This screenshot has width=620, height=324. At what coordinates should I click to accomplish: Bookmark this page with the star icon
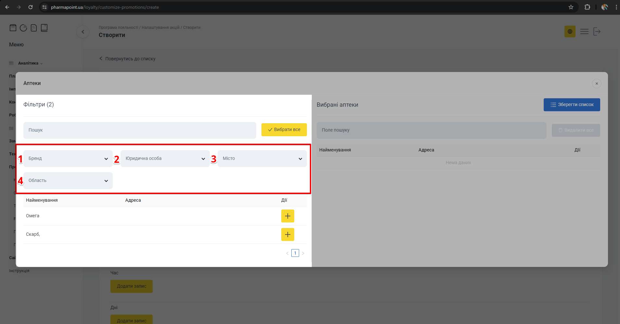point(571,7)
